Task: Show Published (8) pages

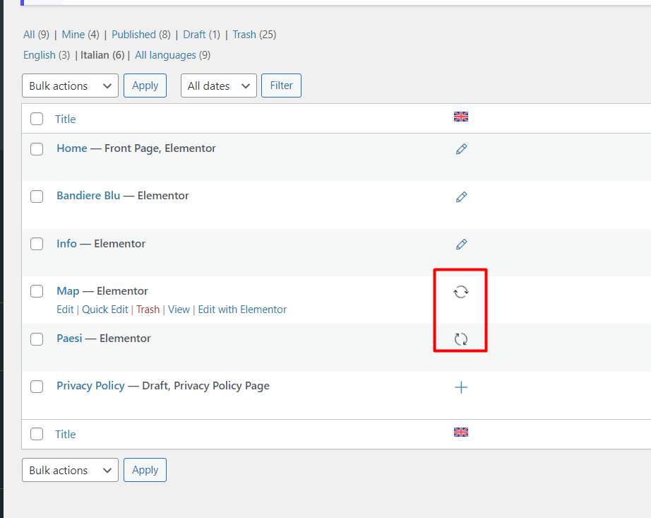Action: (141, 35)
